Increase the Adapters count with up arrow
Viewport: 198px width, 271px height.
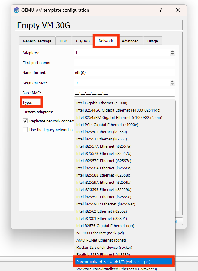(172, 51)
